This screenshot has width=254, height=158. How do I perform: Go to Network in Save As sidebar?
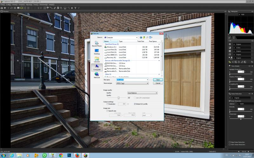tap(97, 75)
